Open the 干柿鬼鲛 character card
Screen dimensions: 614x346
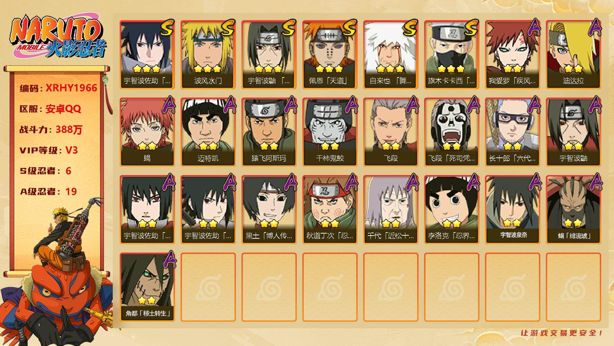click(330, 132)
